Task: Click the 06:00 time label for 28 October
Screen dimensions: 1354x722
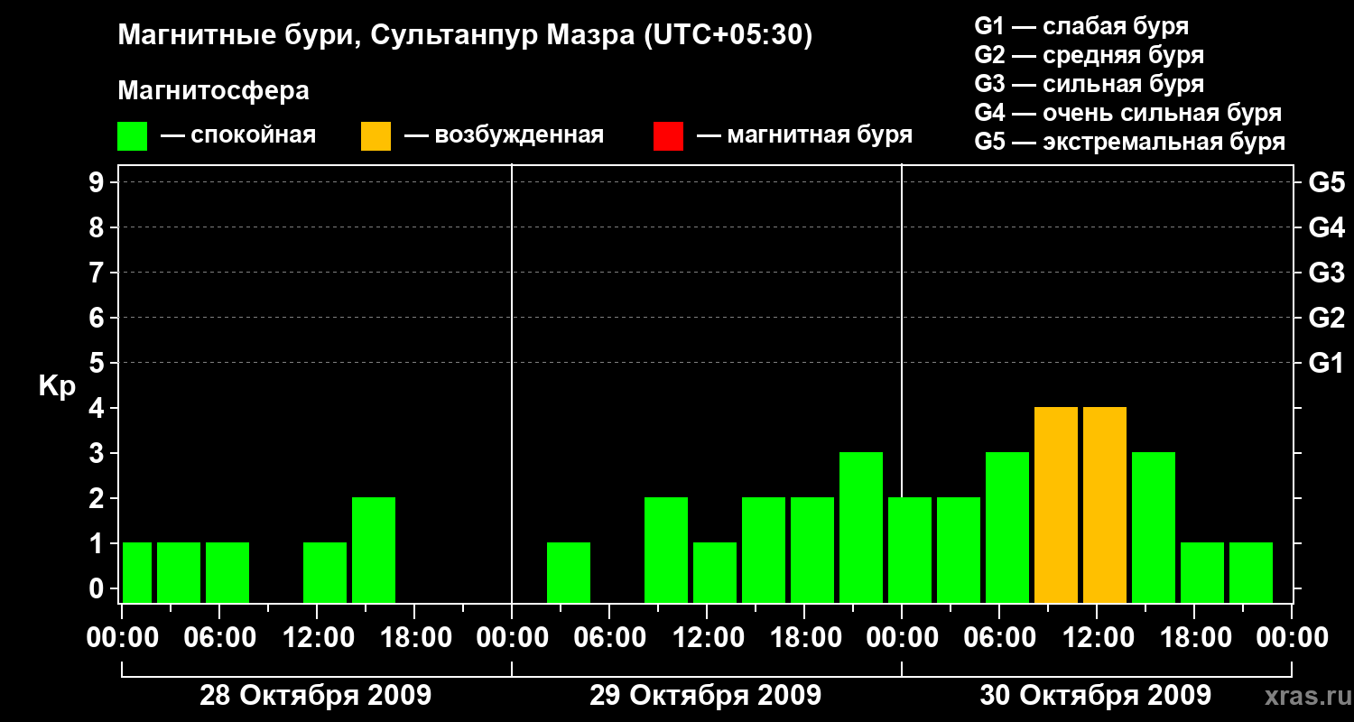Action: pyautogui.click(x=218, y=638)
